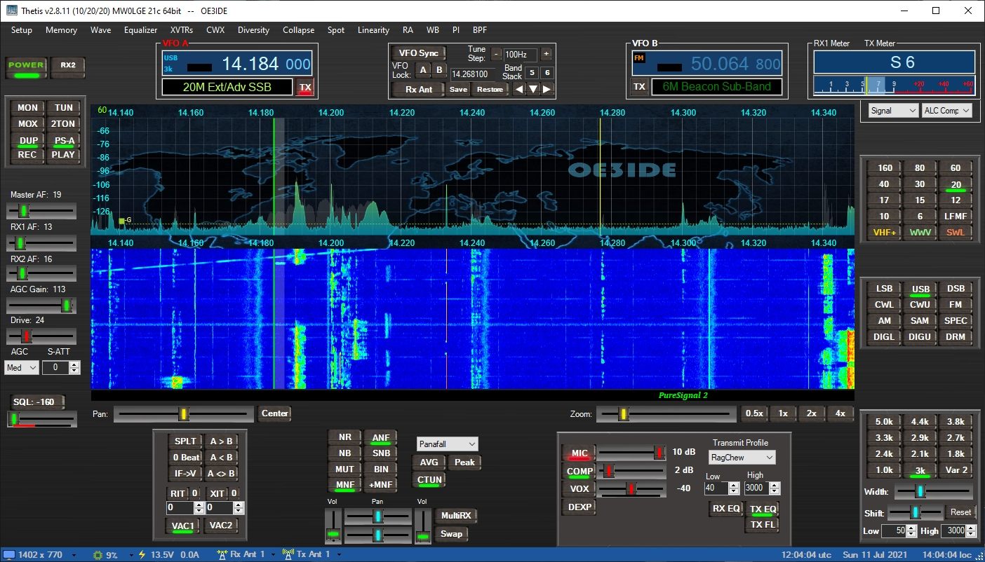Image resolution: width=985 pixels, height=562 pixels.
Task: Increase tune step with plus button
Action: (x=546, y=54)
